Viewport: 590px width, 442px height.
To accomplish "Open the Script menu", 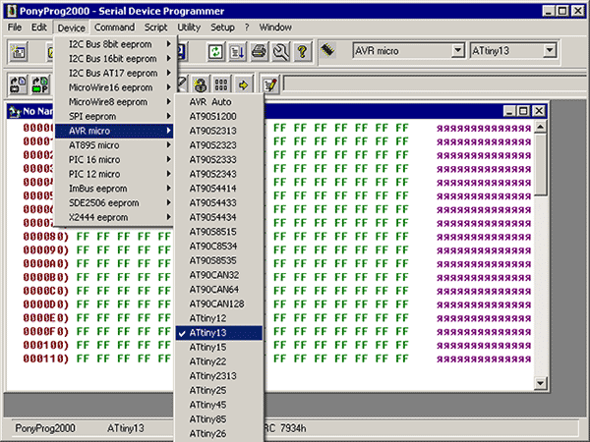I will click(155, 28).
